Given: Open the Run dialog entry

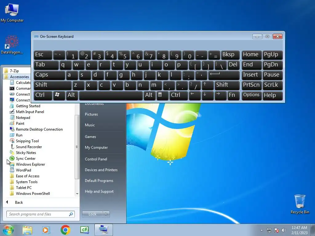Looking at the screenshot, I should (x=16, y=135).
